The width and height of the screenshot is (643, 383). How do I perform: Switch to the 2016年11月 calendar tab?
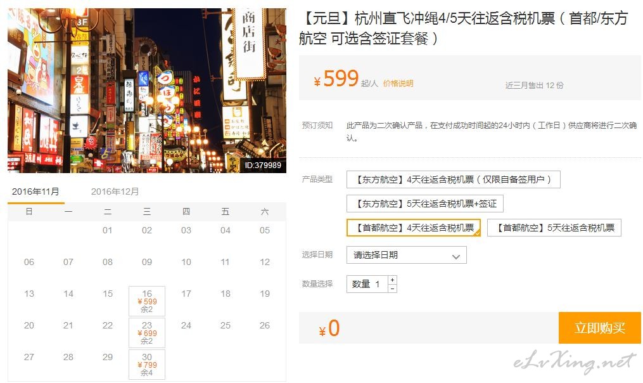(35, 191)
